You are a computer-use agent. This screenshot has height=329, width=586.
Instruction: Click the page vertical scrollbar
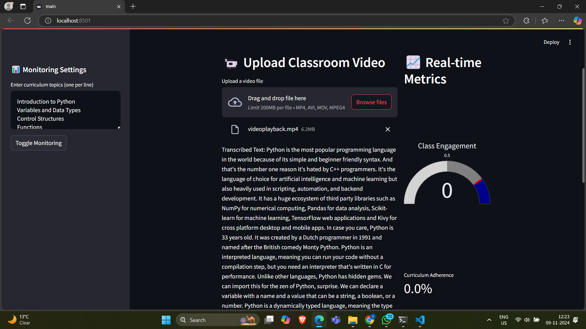pyautogui.click(x=583, y=125)
